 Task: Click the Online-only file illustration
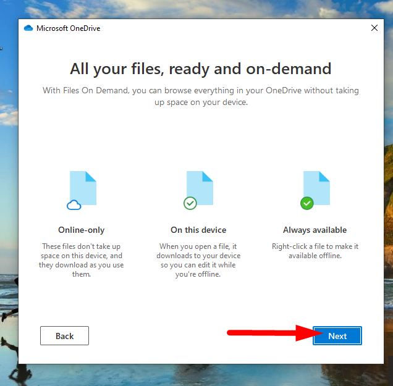(x=84, y=188)
